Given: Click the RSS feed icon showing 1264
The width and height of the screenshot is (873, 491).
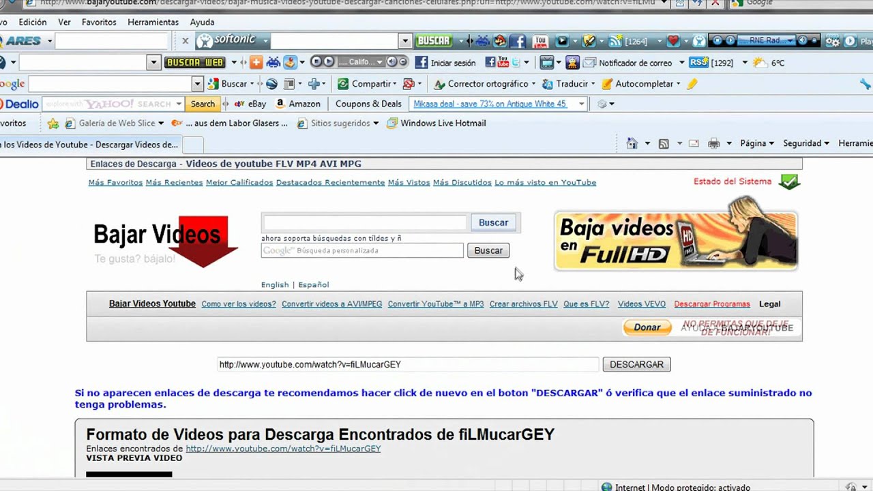Looking at the screenshot, I should tap(615, 41).
